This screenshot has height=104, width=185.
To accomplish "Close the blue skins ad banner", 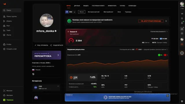I will [x=168, y=96].
